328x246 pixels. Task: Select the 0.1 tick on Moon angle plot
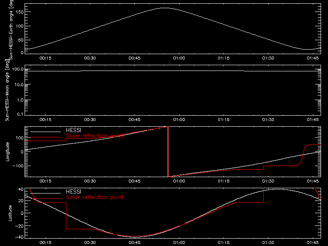(x=20, y=114)
